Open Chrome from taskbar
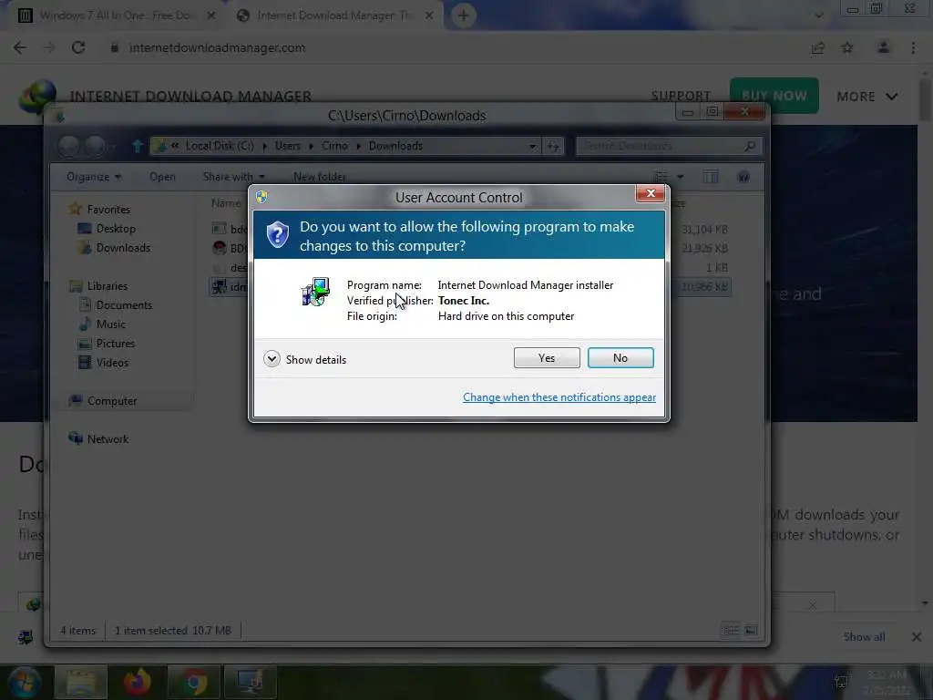933x700 pixels. 193,682
